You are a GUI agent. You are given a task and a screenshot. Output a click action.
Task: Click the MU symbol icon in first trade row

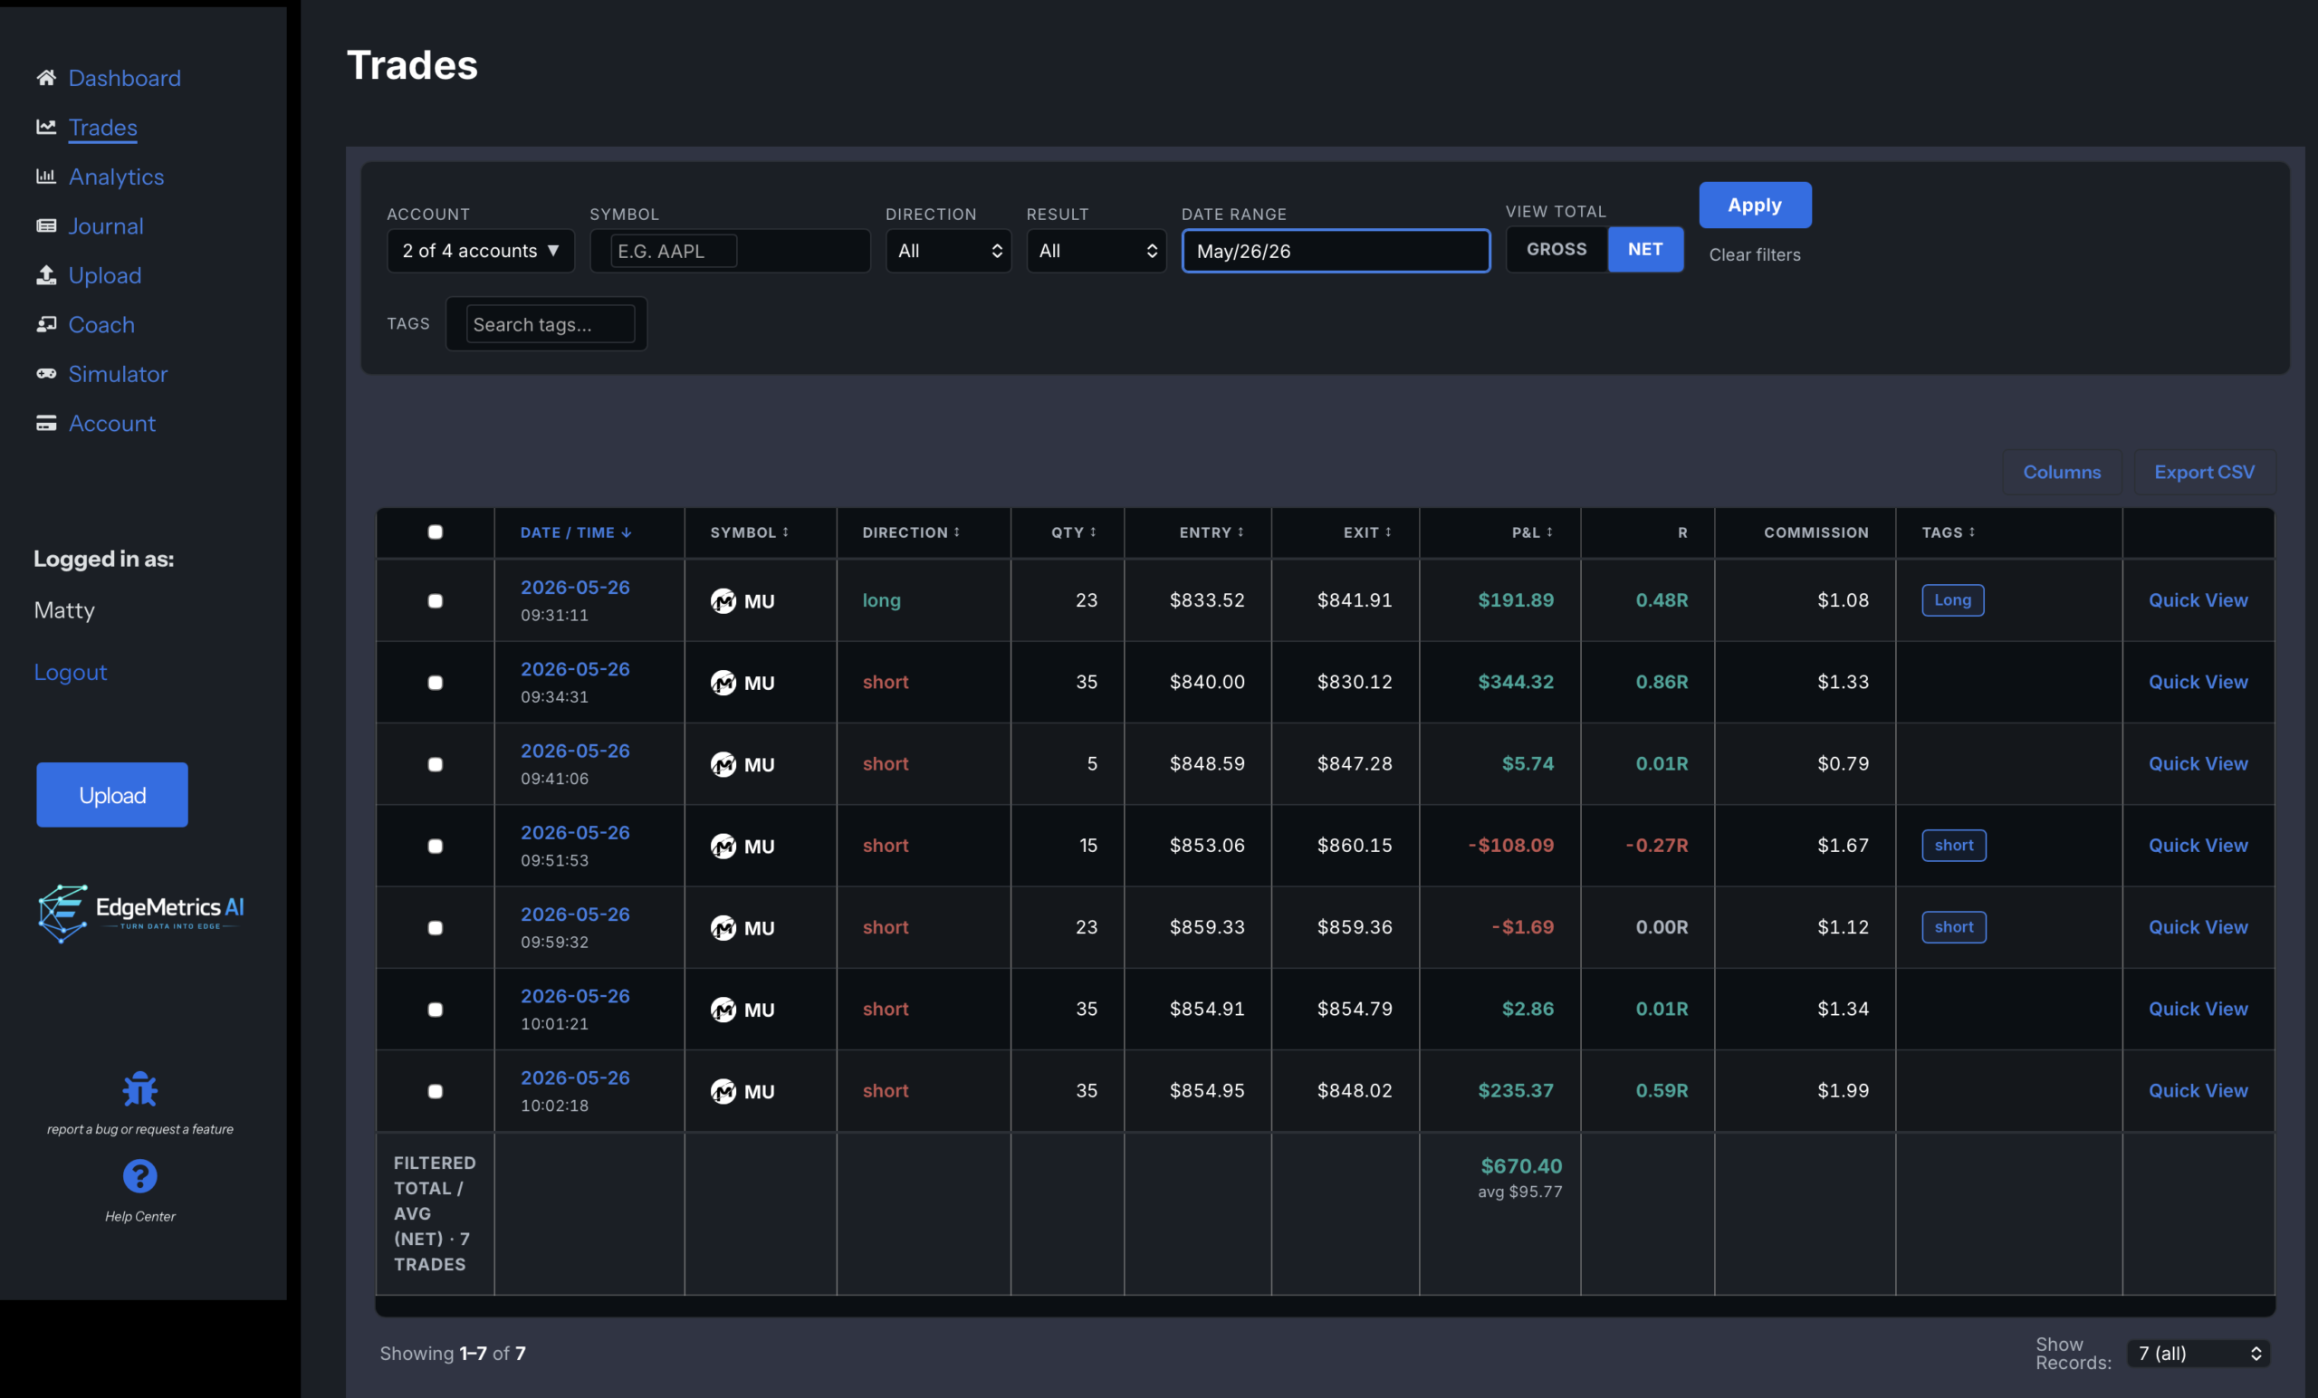click(723, 600)
